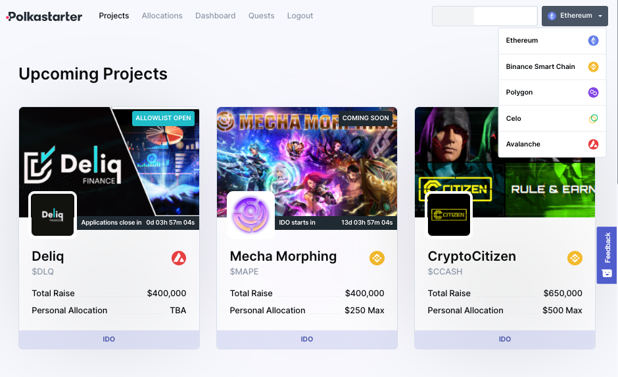
Task: Click the ALLOWLIST OPEN badge
Action: 163,118
